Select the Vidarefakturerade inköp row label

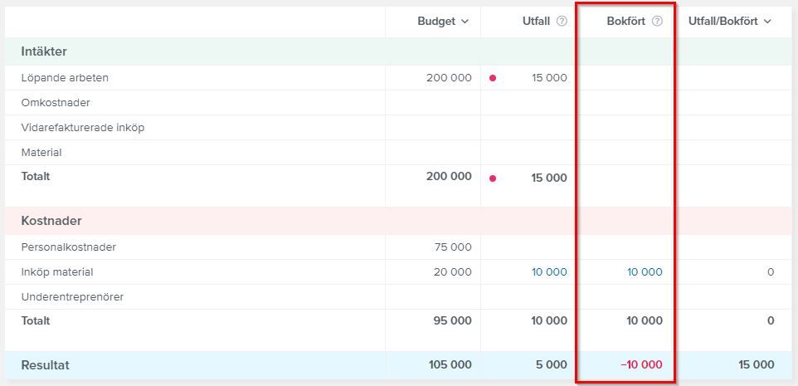point(83,128)
